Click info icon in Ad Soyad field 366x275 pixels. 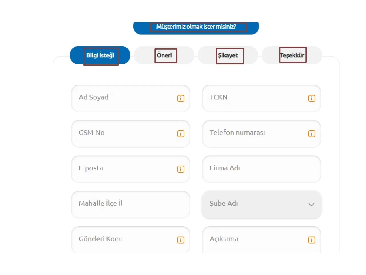181,98
